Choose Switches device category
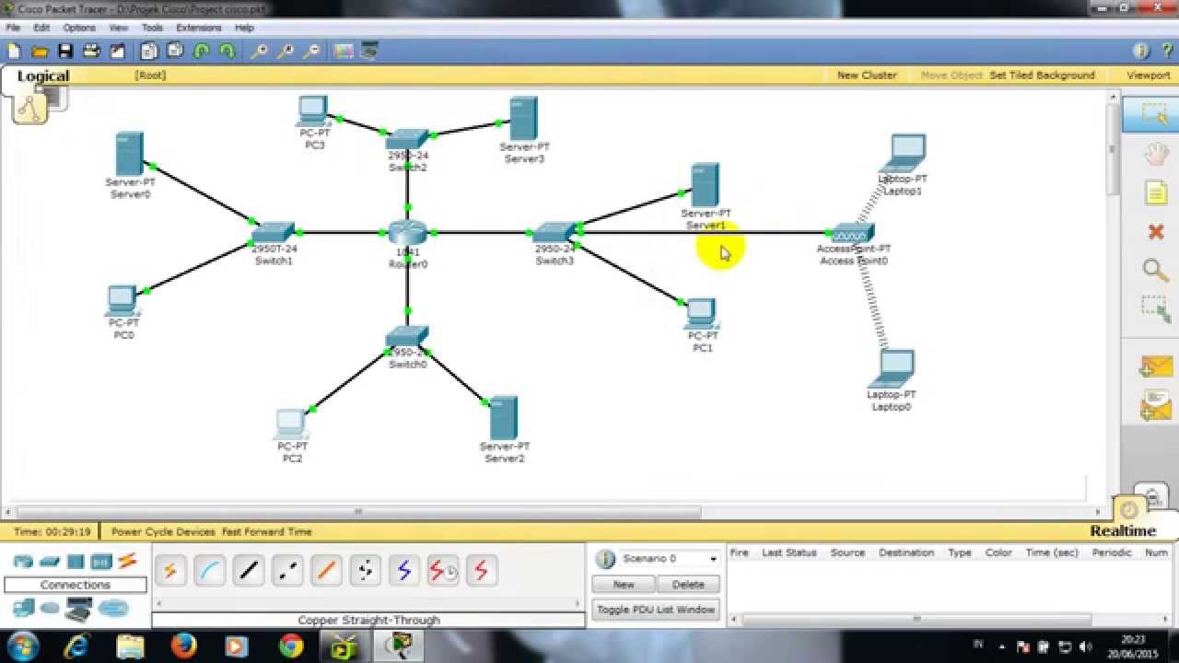This screenshot has height=663, width=1179. [50, 562]
